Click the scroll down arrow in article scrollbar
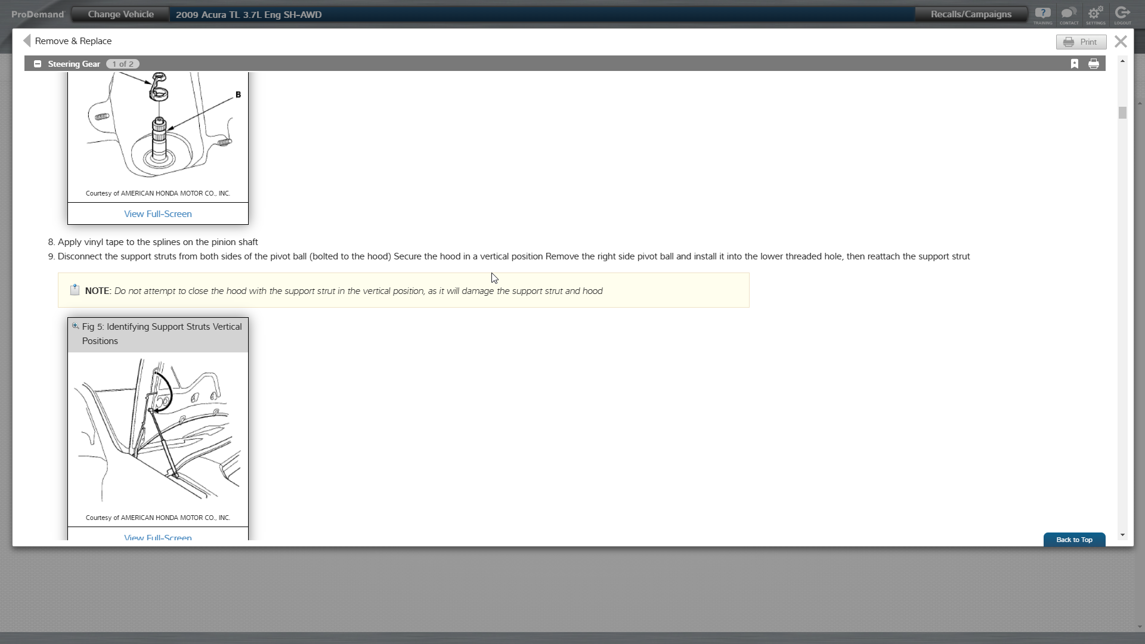 [1123, 535]
